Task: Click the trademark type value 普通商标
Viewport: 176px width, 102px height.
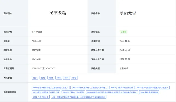Action: coord(124,68)
